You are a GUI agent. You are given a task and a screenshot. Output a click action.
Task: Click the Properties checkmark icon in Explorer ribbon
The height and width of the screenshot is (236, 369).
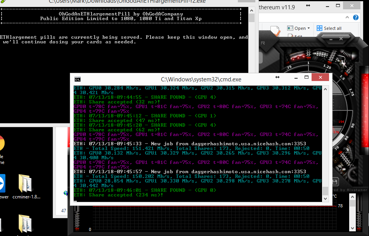click(x=275, y=31)
